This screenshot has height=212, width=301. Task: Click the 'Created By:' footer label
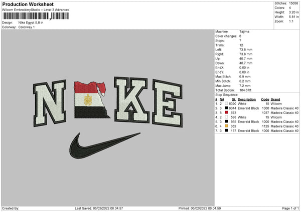coord(11,208)
